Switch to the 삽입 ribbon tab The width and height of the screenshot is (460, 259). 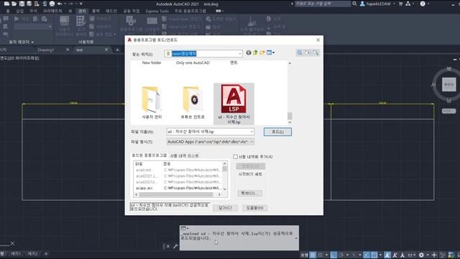coord(19,12)
